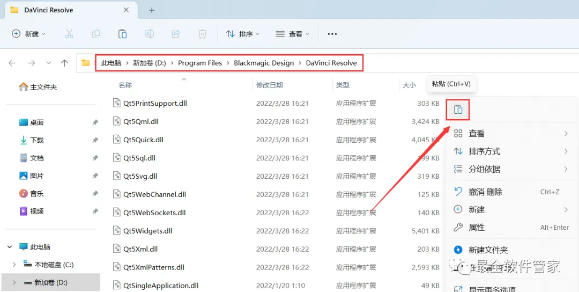Choose 属性 in context menu
The image size is (579, 292).
coord(511,227)
